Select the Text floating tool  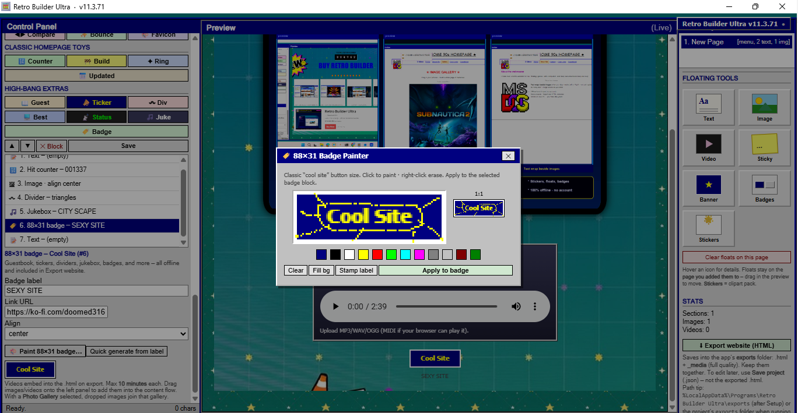(709, 107)
